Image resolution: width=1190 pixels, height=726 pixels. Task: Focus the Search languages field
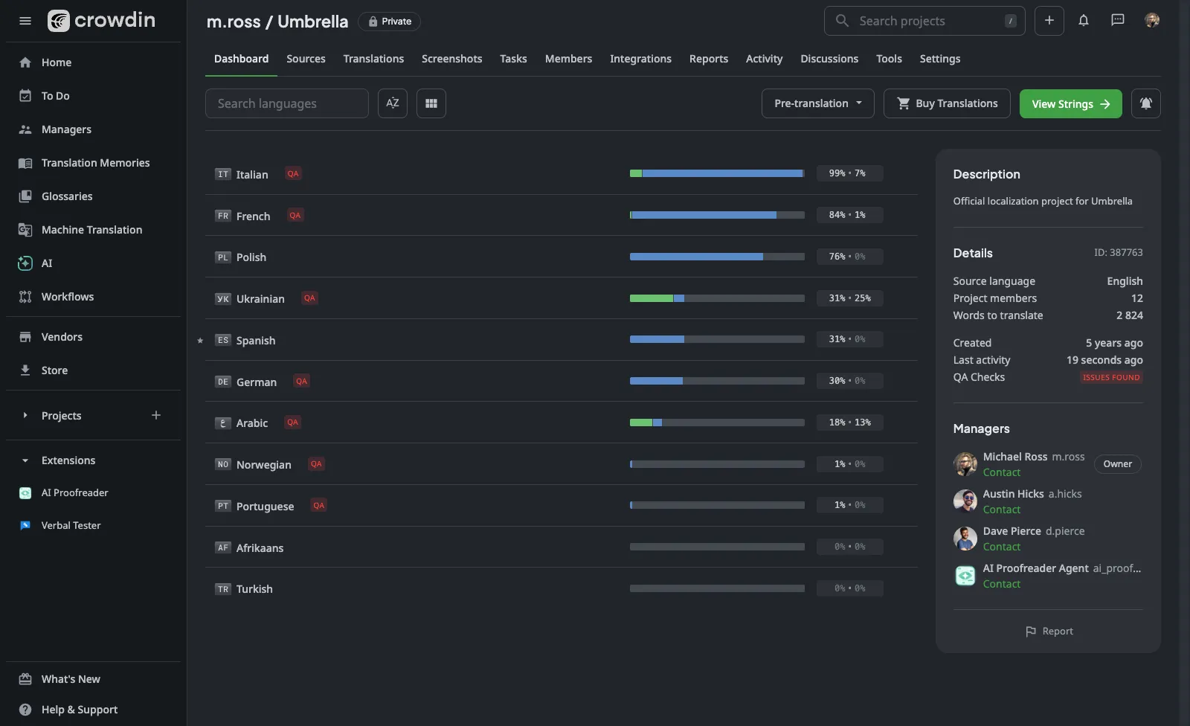[x=286, y=103]
